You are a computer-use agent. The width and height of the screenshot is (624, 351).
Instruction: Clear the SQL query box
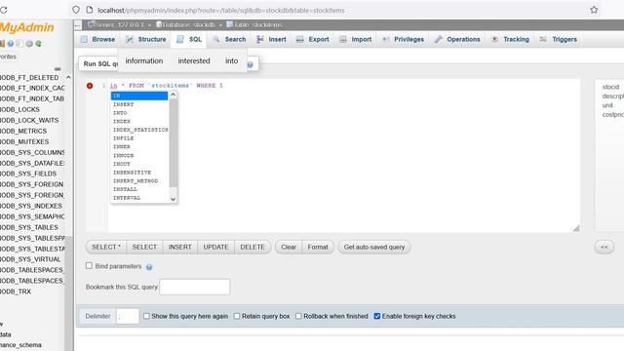coord(289,247)
